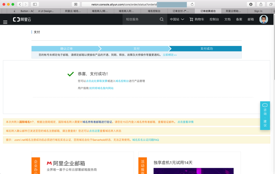Go forward with Safari's forward arrow
Viewport: 275px width, 174px height.
[x=26, y=4]
